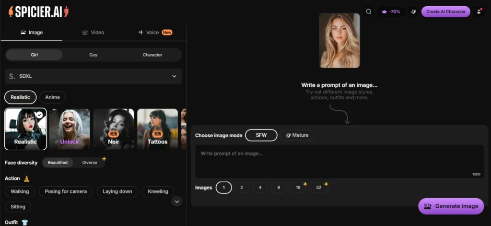Image resolution: width=491 pixels, height=226 pixels.
Task: Open the crown -70% discount offer
Action: click(390, 12)
